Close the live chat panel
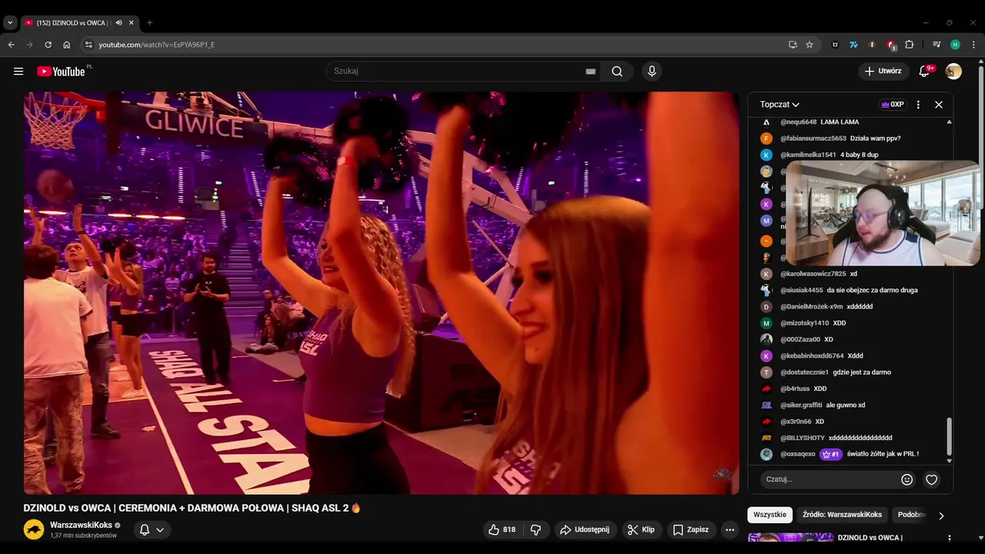 pos(939,105)
